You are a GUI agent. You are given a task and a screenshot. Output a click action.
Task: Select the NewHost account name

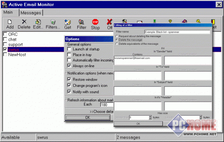17,55
